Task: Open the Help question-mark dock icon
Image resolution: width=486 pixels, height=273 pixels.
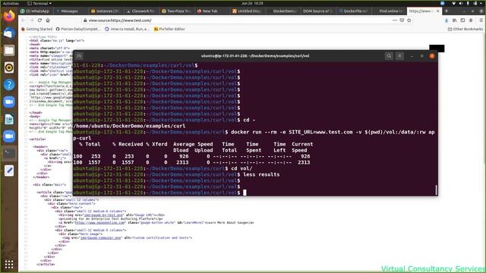Action: [9, 85]
